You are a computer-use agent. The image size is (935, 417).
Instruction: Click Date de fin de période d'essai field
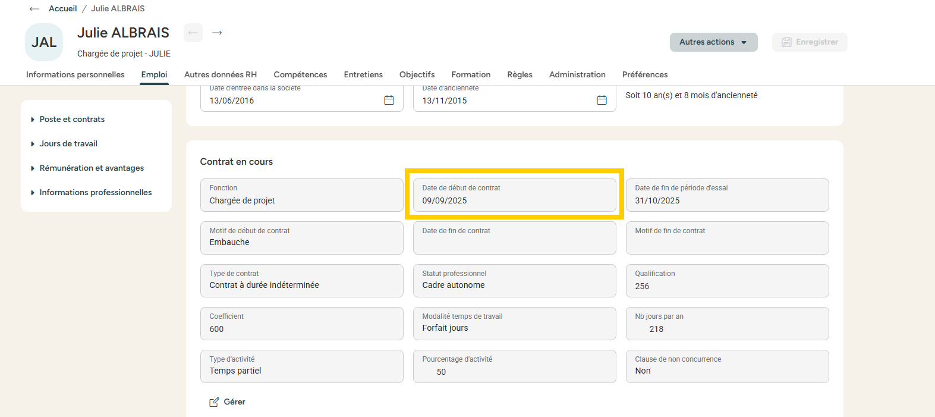click(728, 195)
